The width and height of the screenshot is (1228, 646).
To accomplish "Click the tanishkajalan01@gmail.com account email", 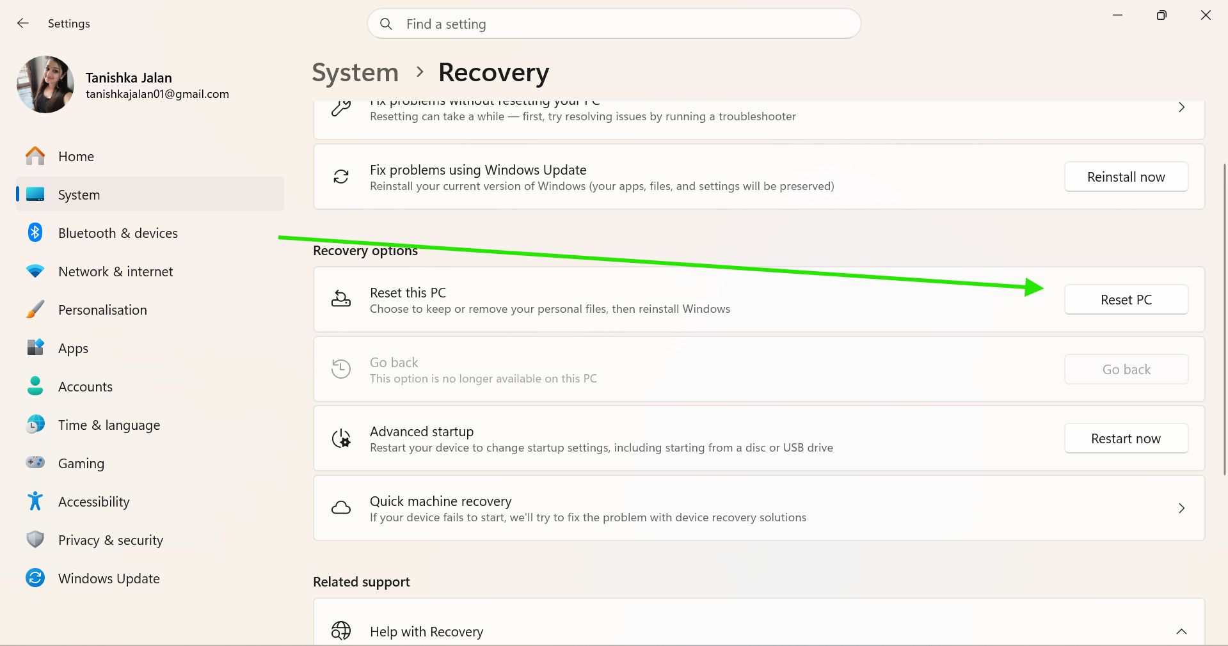I will click(x=157, y=94).
